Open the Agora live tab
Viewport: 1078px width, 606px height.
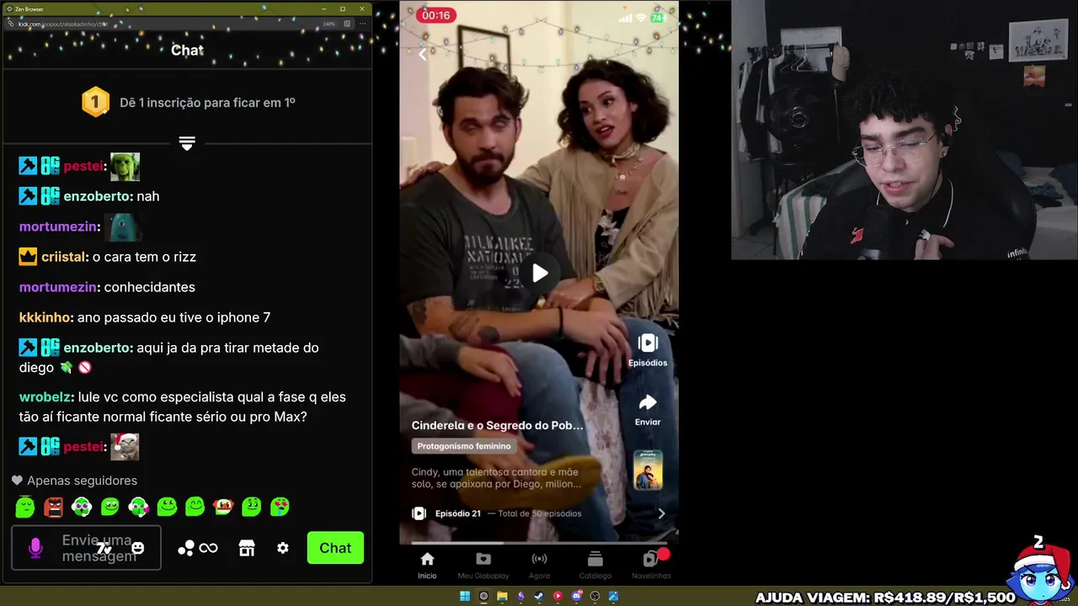[539, 565]
